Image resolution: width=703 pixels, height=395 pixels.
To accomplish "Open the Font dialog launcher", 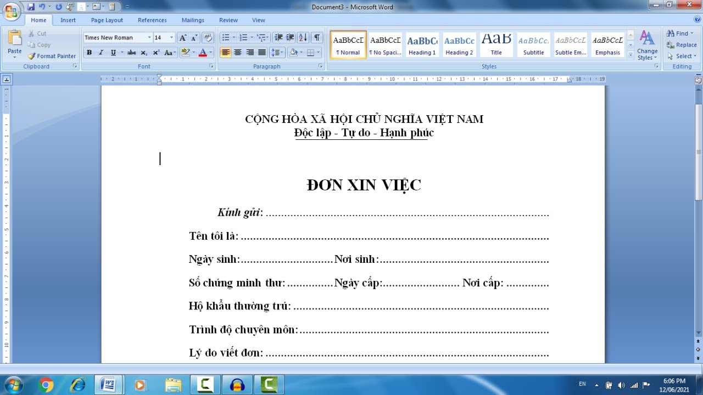I will click(x=211, y=66).
